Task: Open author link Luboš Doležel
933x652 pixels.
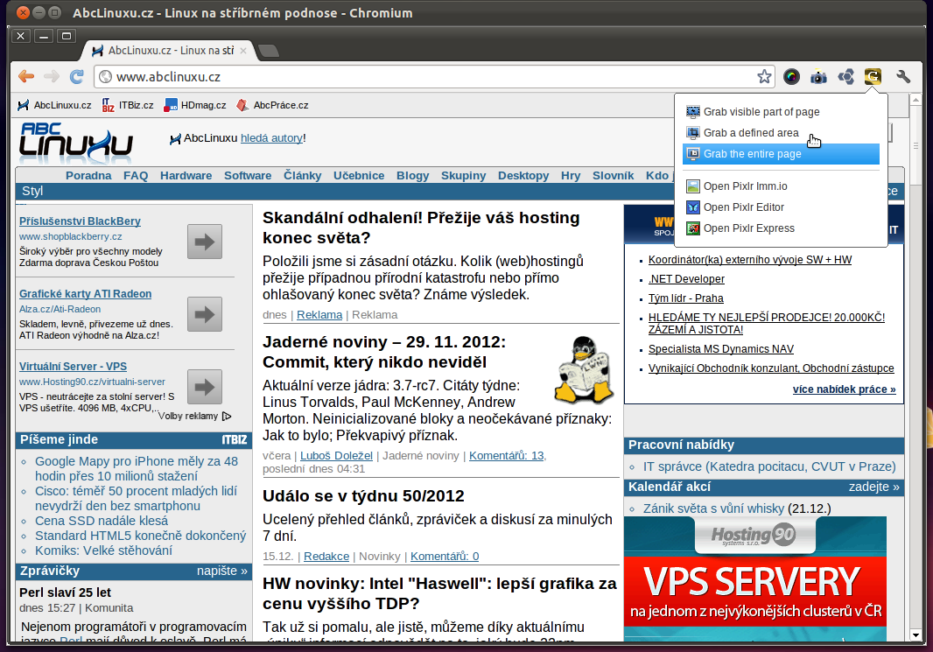Action: 336,456
